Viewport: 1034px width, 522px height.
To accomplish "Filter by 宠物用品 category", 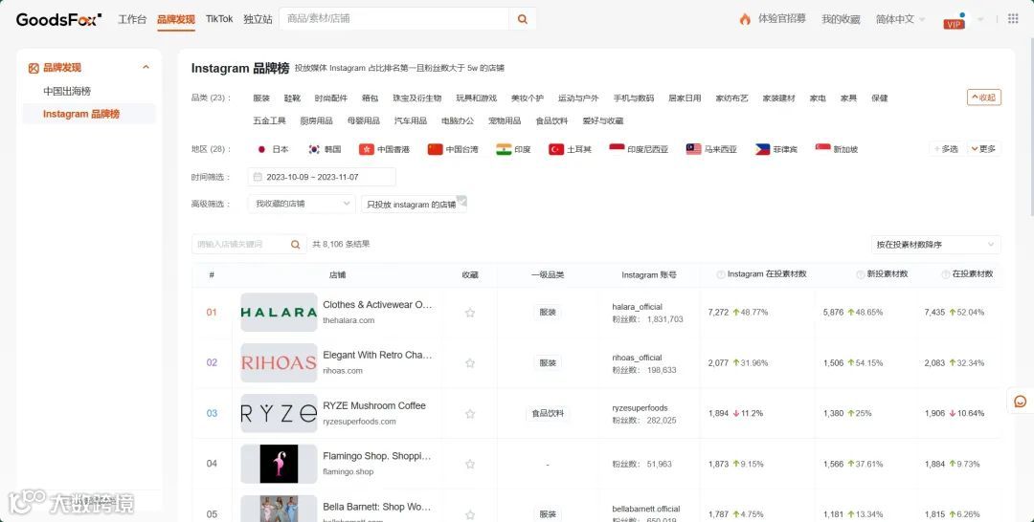I will (x=505, y=121).
